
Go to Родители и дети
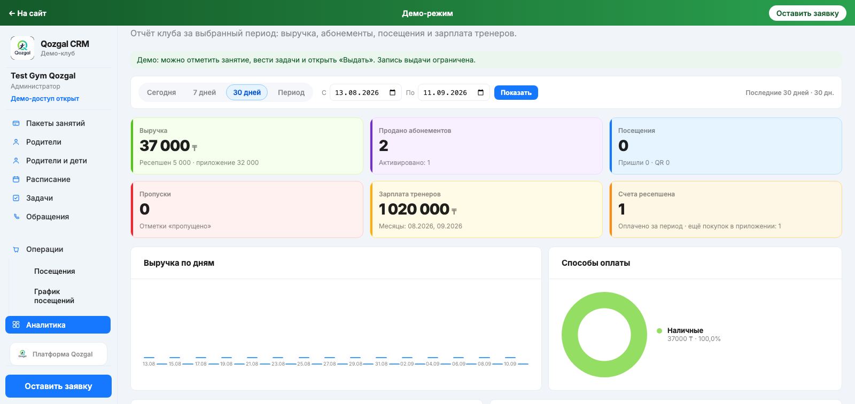click(58, 161)
